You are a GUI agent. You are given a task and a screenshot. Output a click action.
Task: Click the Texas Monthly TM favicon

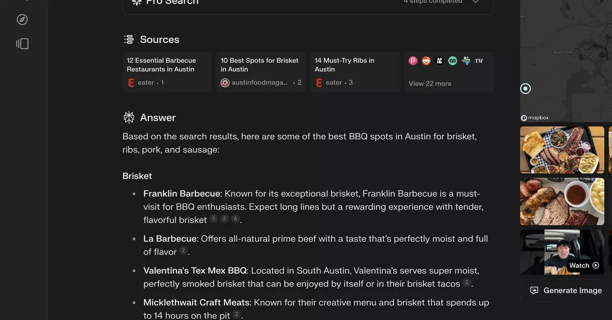click(x=478, y=60)
